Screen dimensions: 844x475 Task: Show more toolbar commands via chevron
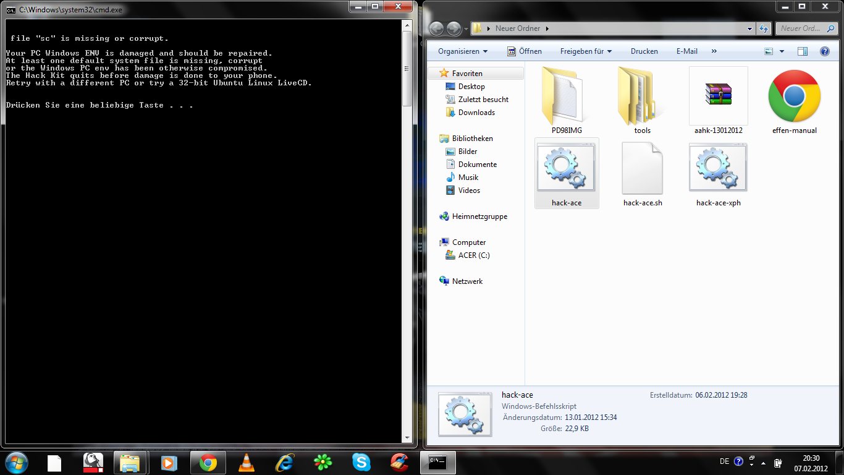click(x=714, y=51)
